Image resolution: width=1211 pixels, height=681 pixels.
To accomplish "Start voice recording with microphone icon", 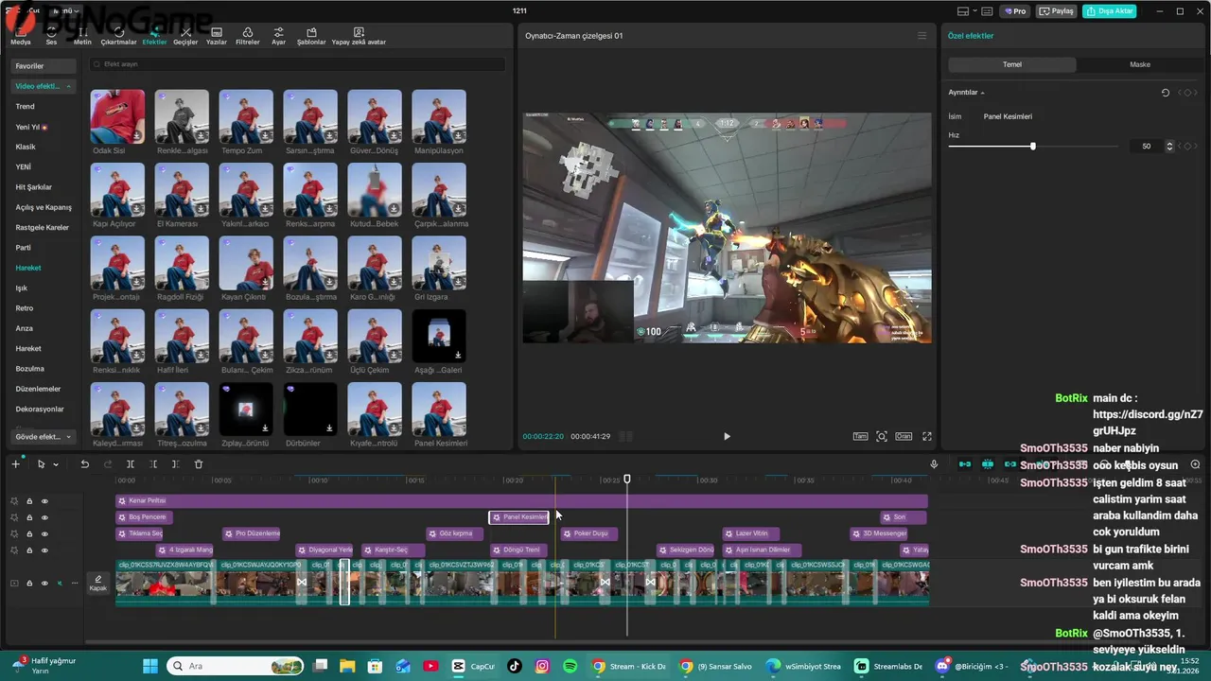I will pos(934,464).
